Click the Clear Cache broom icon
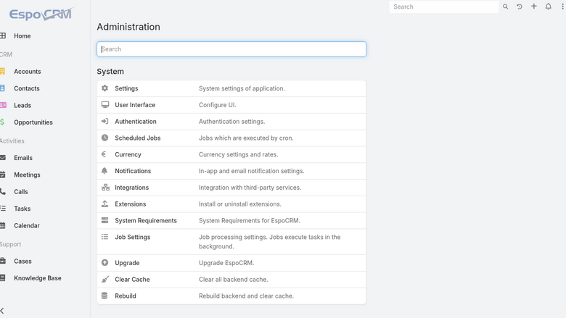 point(105,279)
